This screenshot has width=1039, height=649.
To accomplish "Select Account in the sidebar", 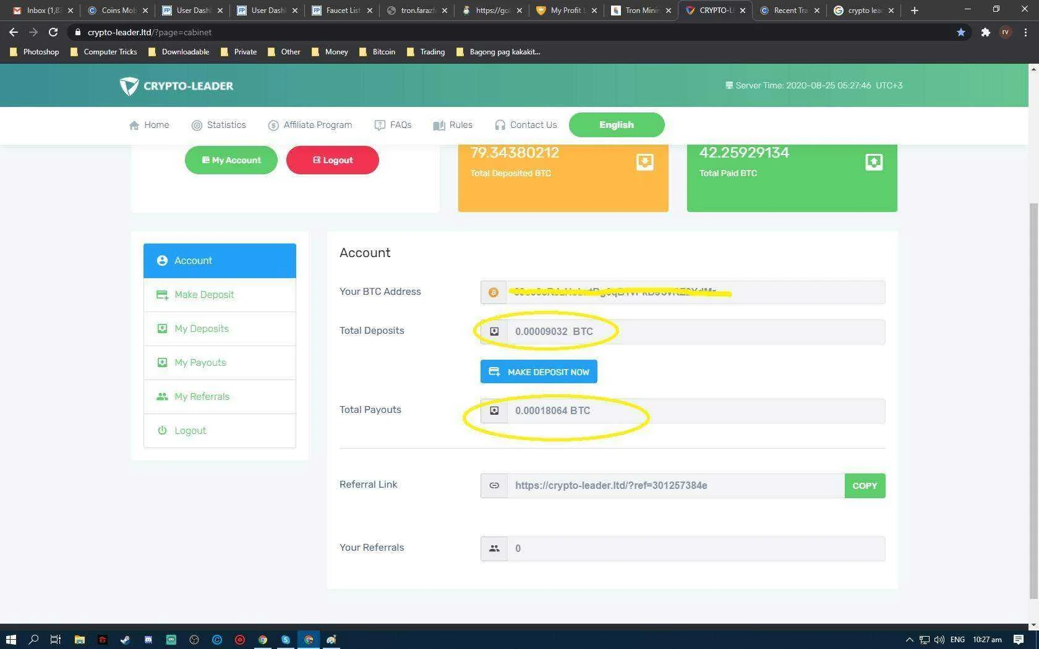I will pyautogui.click(x=220, y=261).
